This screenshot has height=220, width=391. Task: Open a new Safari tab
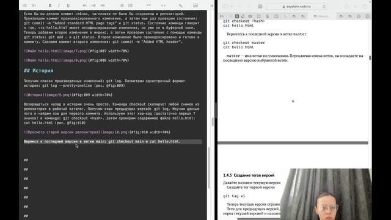click(x=356, y=7)
